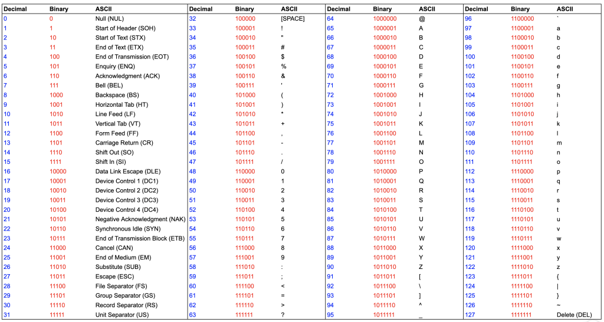The image size is (604, 322).
Task: Click the "Escape (ESC)" entry
Action: point(113,277)
